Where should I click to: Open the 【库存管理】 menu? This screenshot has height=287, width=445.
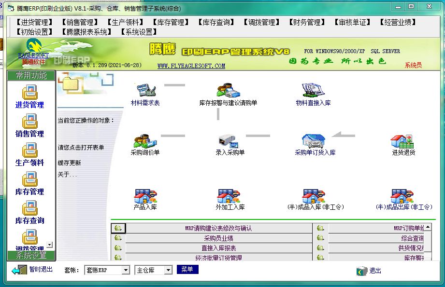pos(171,22)
